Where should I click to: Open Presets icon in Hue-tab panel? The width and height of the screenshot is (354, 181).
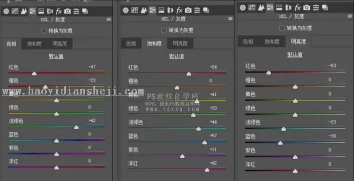click(x=76, y=11)
